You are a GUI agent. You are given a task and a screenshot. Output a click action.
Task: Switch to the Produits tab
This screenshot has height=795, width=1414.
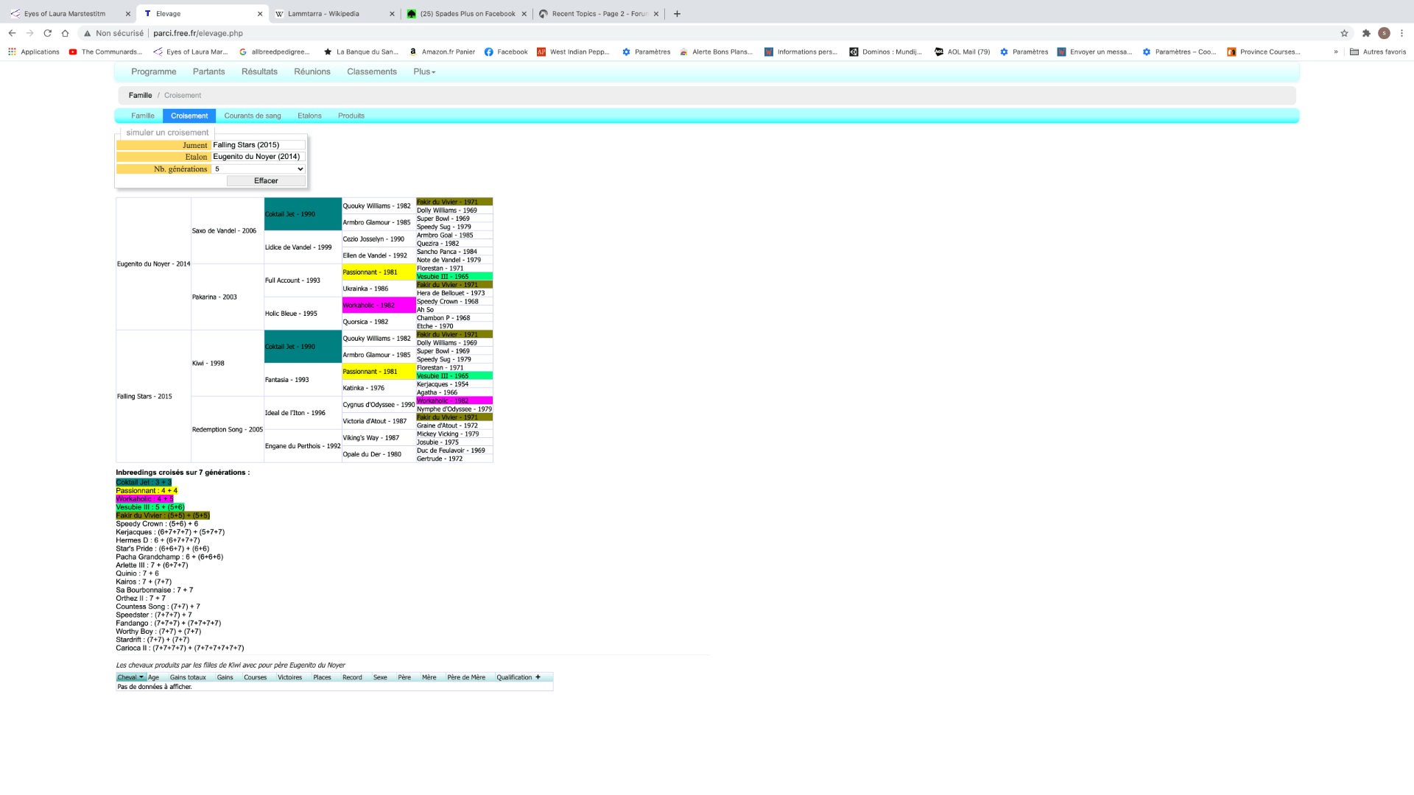(351, 116)
